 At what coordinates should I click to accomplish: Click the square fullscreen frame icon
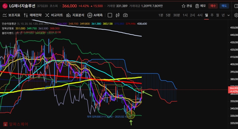110,15
